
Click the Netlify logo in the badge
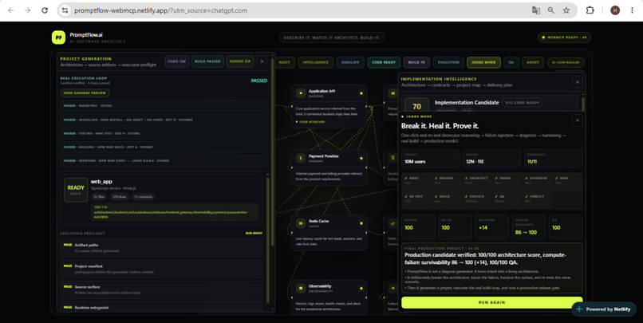pyautogui.click(x=579, y=309)
